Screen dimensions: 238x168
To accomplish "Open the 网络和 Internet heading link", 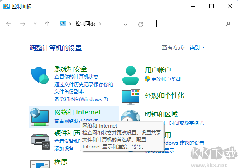I will pos(78,112).
